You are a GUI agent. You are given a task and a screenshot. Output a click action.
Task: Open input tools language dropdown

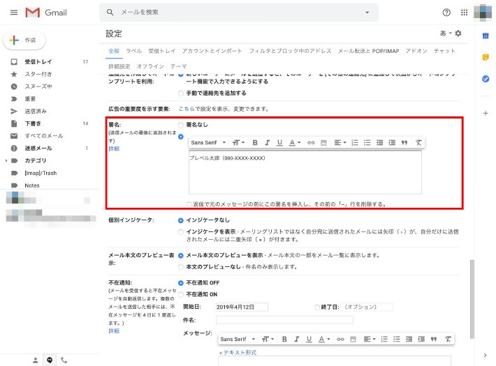pyautogui.click(x=446, y=33)
